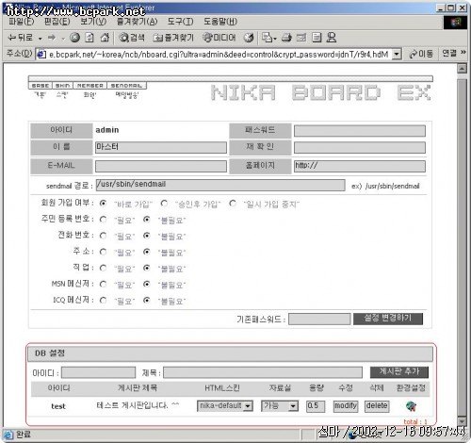
Task: Set ICQ 메신저 to 불필요
Action: coord(146,300)
